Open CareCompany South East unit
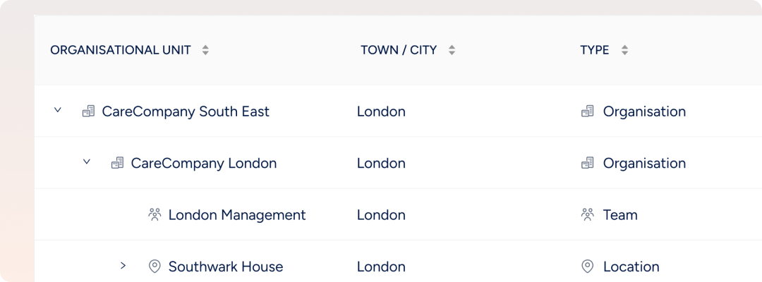762x282 pixels. pos(186,111)
